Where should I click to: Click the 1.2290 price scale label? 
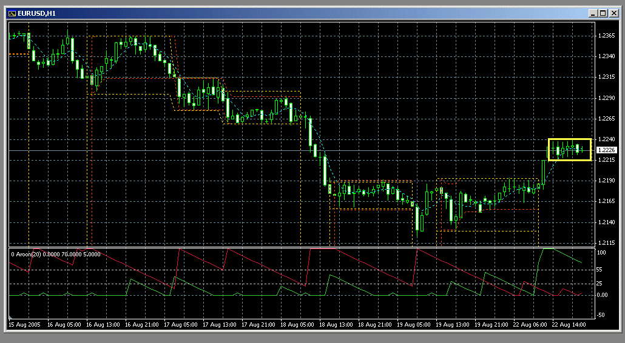pyautogui.click(x=606, y=98)
